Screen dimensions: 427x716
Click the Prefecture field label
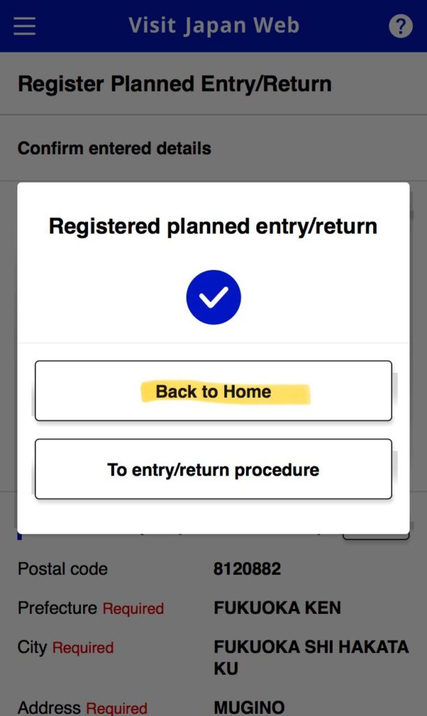[57, 608]
